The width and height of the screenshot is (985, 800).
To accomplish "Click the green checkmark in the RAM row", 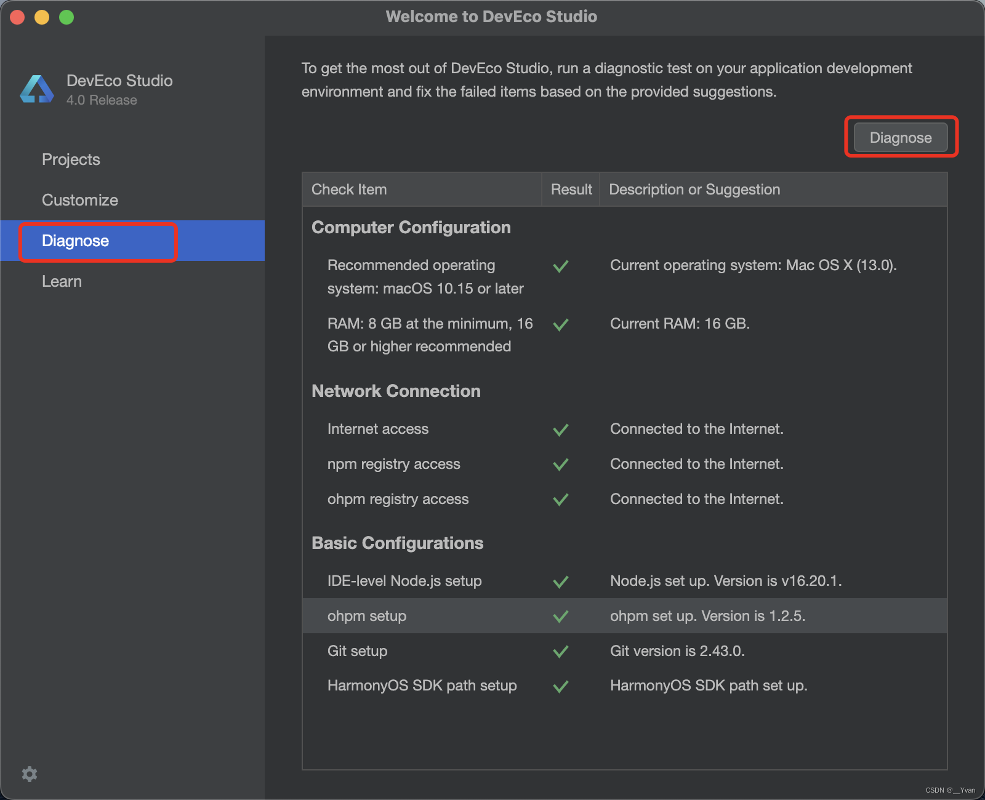I will point(561,324).
